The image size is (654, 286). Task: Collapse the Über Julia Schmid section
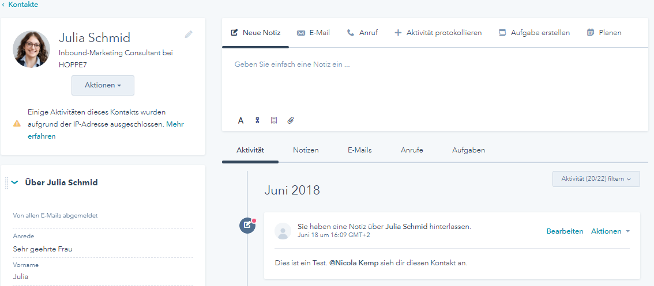[x=15, y=182]
